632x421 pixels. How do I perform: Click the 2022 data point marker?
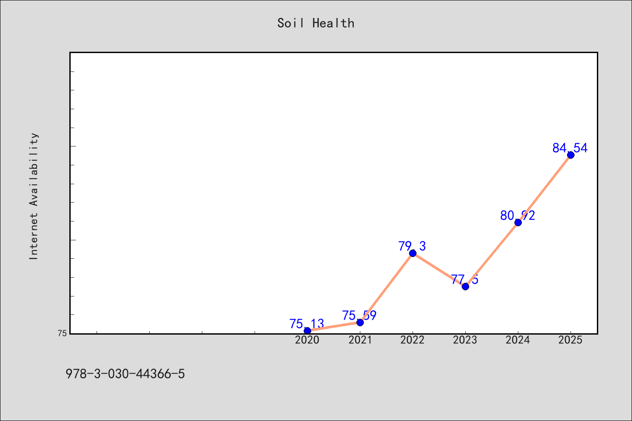coord(413,253)
